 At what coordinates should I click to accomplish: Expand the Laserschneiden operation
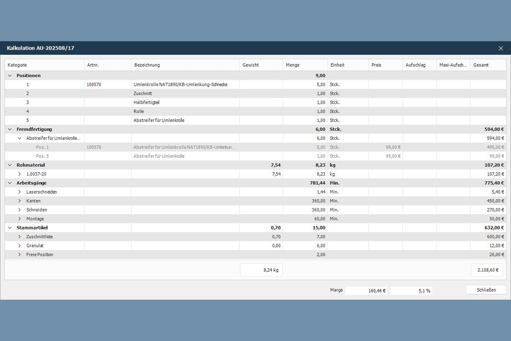[20, 192]
